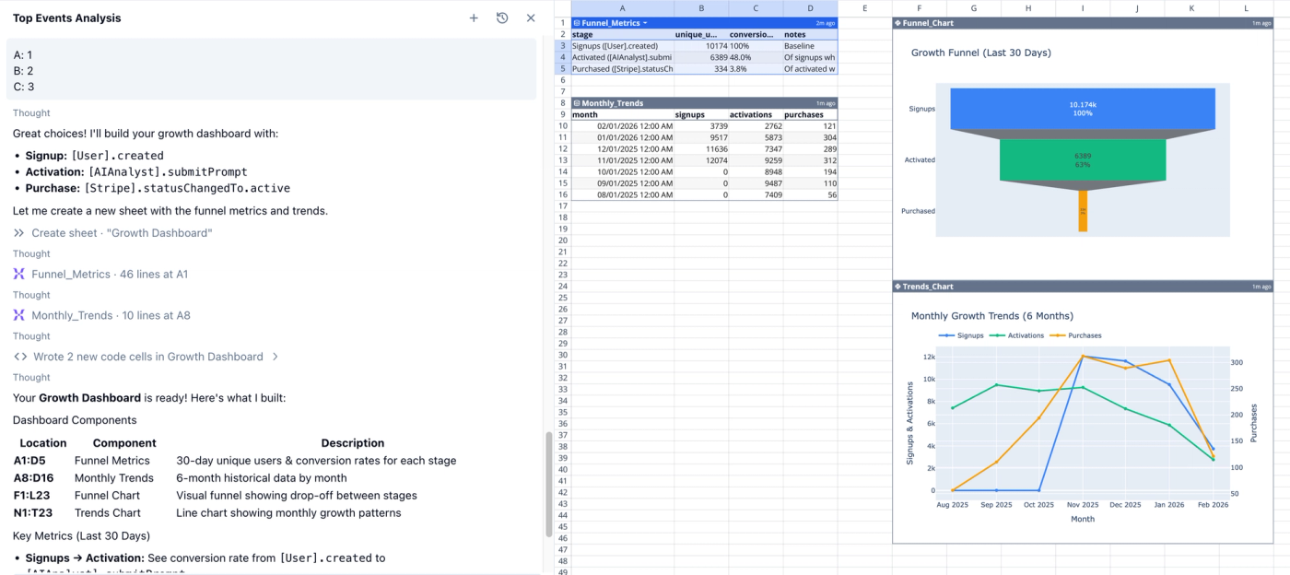1290x575 pixels.
Task: Click Create sheet "Growth Dashboard" entry
Action: [x=122, y=233]
